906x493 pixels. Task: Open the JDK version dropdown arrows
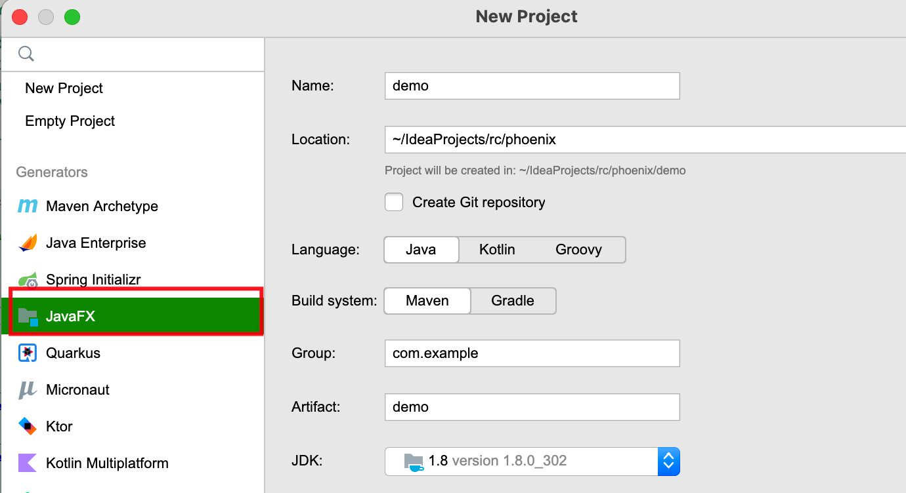tap(668, 461)
